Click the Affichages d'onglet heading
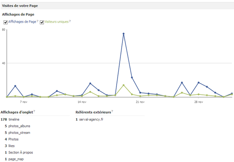Viewport: 234px width, 162px height. (x=17, y=112)
